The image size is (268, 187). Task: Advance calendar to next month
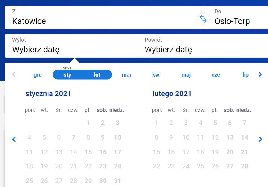click(260, 139)
